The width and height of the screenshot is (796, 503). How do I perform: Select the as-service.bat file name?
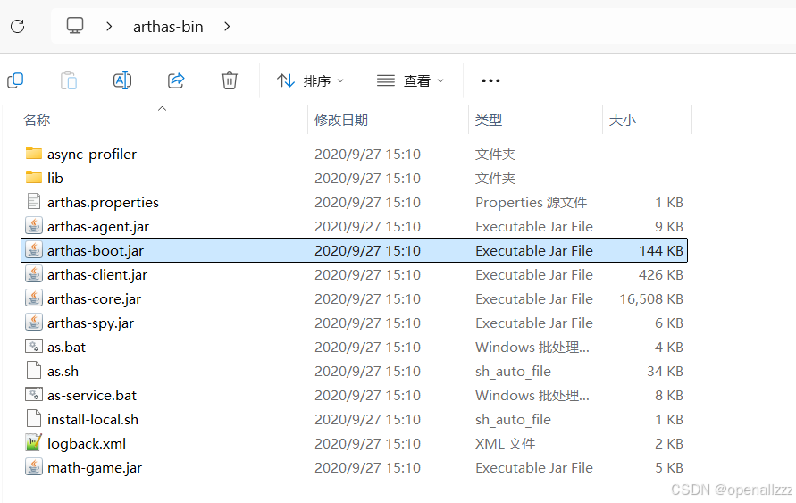pyautogui.click(x=92, y=396)
